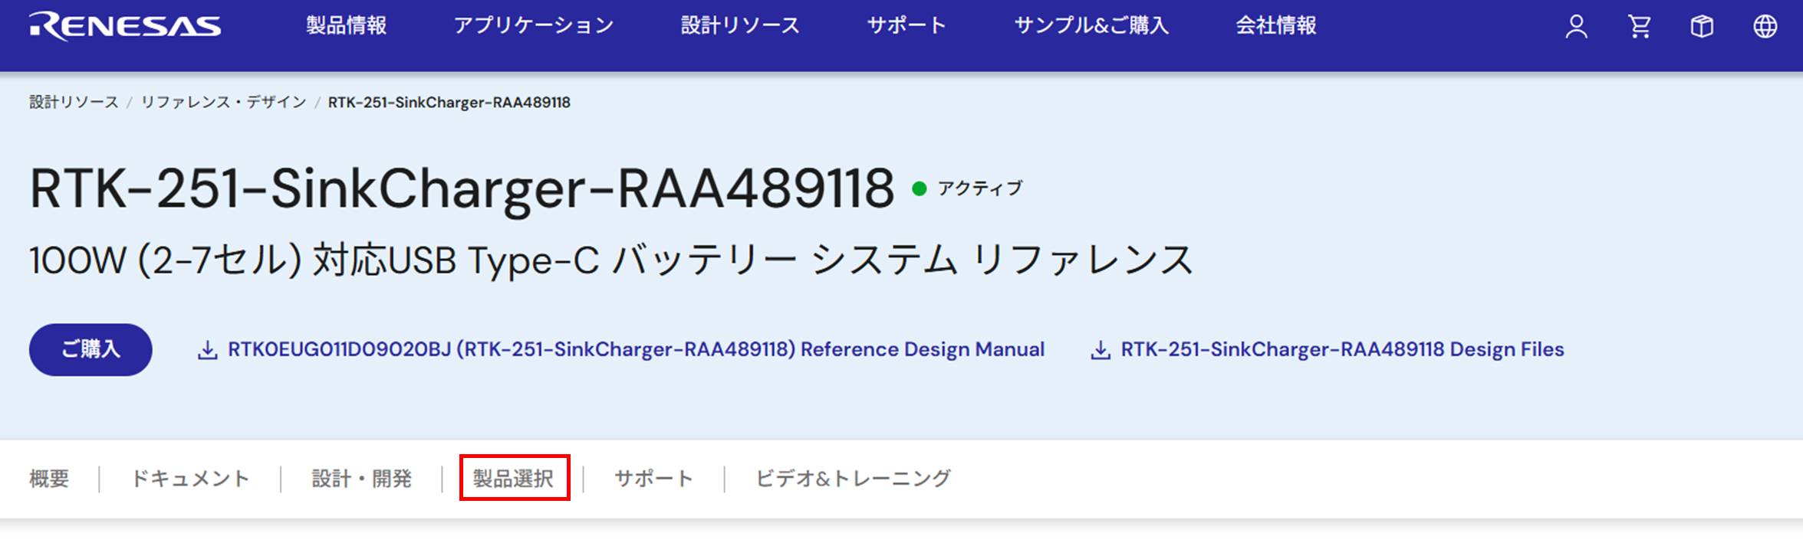Open the 製品情報 menu
Viewport: 1803px width, 543px height.
(x=346, y=26)
